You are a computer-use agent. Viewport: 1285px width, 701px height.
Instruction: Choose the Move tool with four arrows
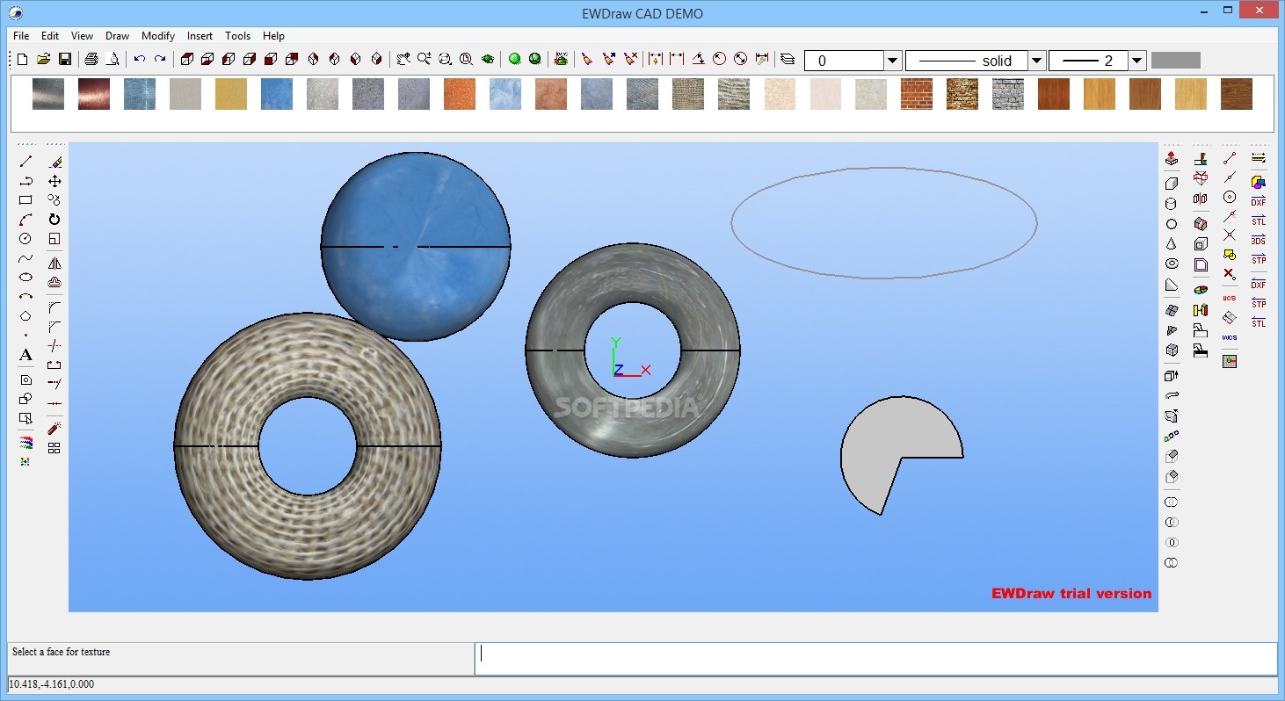click(x=54, y=181)
